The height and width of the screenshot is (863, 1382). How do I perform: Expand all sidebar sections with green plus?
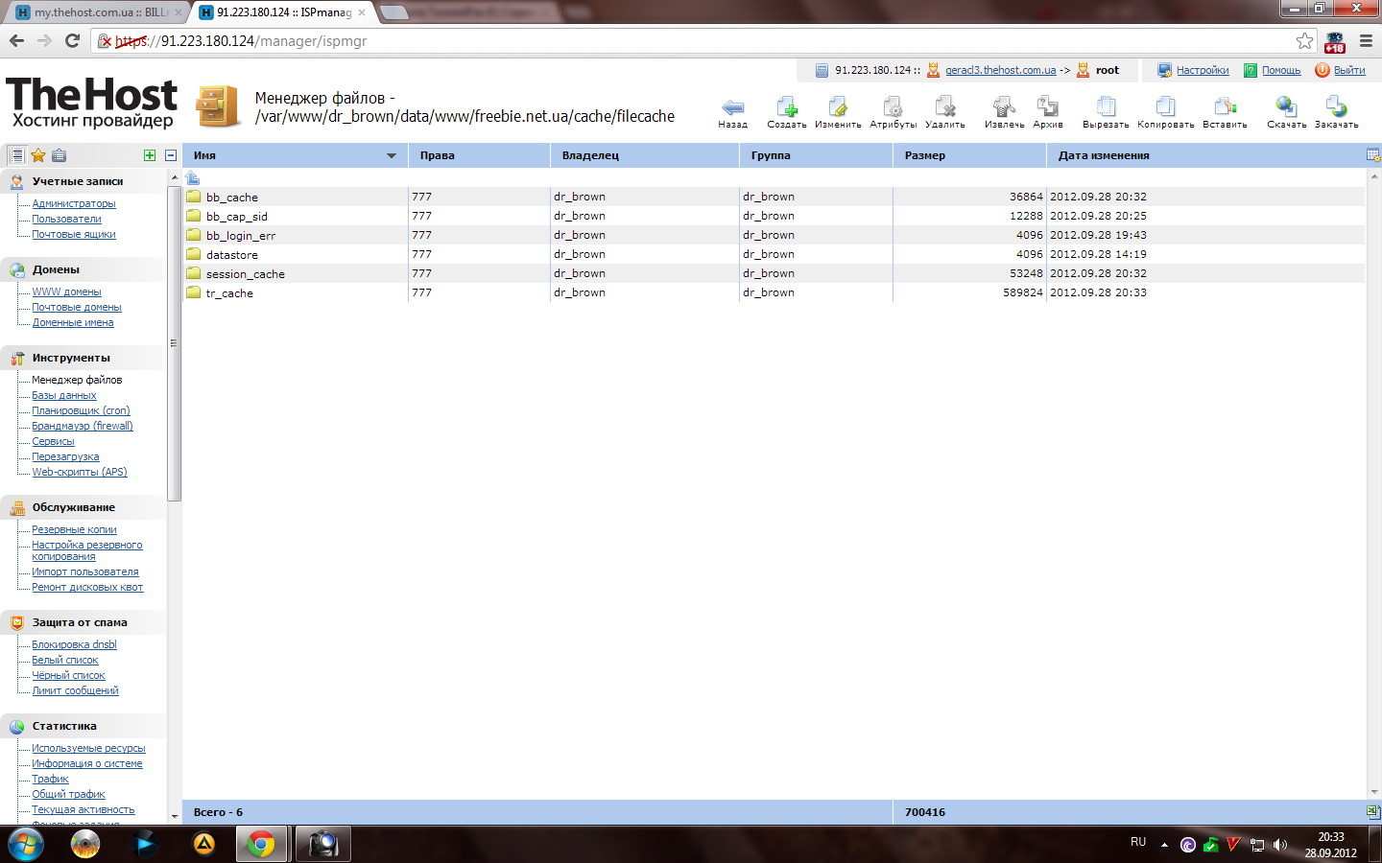[x=150, y=155]
